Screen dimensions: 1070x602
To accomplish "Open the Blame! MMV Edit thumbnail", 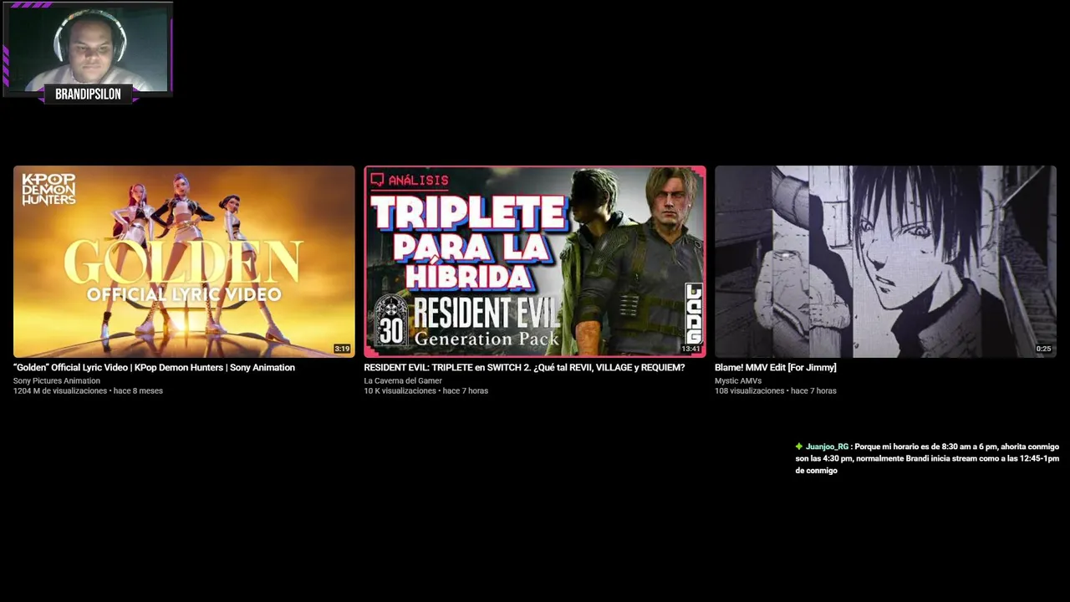I will pyautogui.click(x=885, y=262).
